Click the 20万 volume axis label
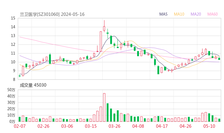 [11, 109]
